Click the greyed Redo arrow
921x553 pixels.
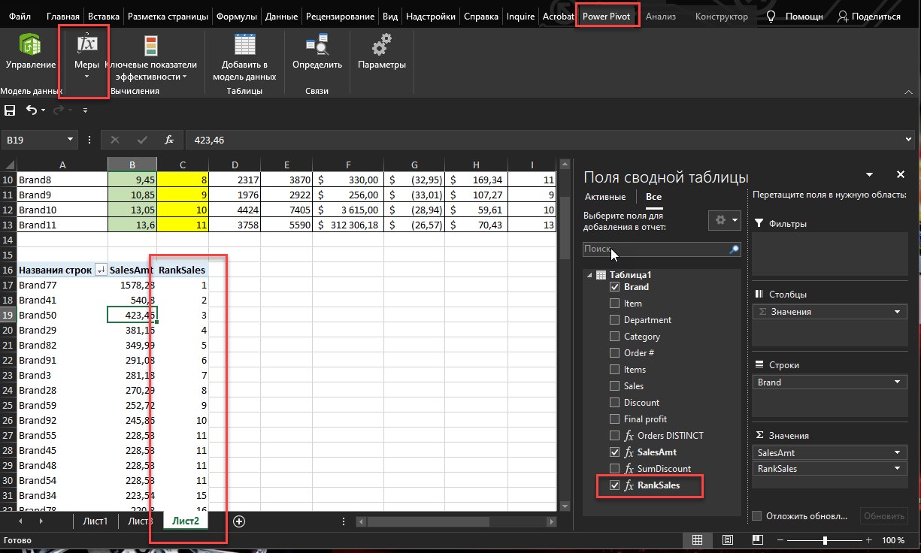pos(58,110)
